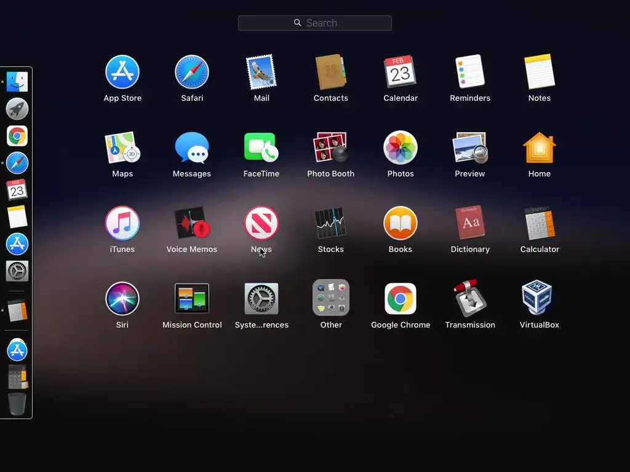Screen dimensions: 630x472
Task: Launch iTunes
Action: [122, 223]
